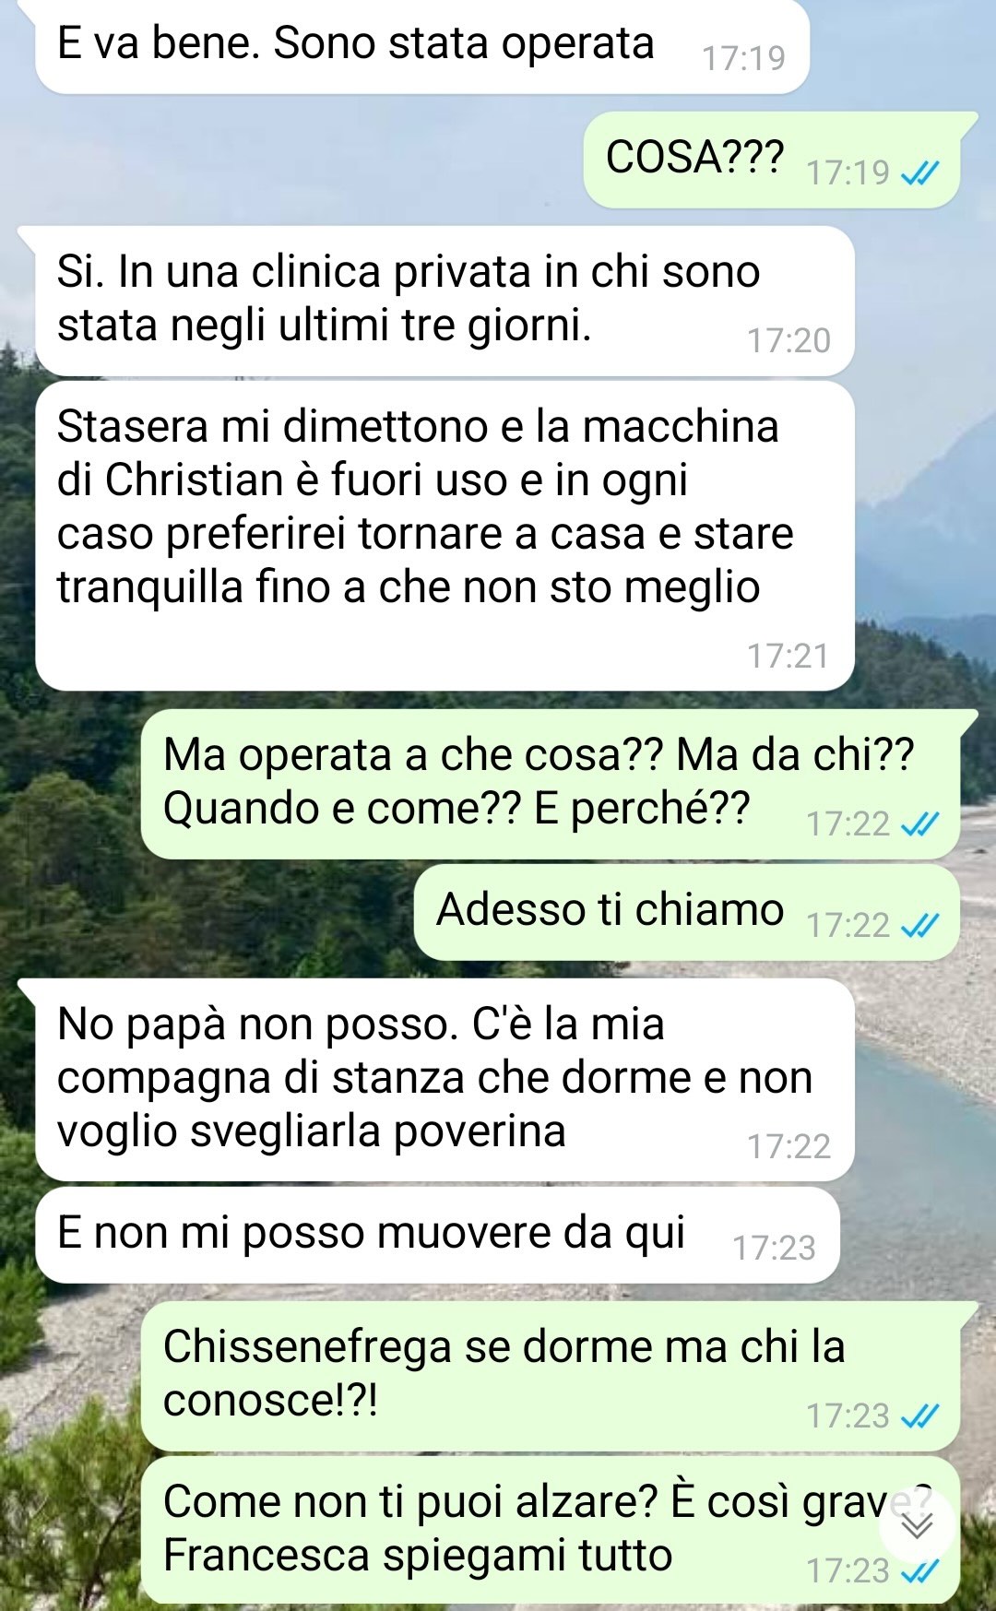Select the 'Come non ti puoi alzare?' message
The image size is (996, 1611).
click(551, 1530)
